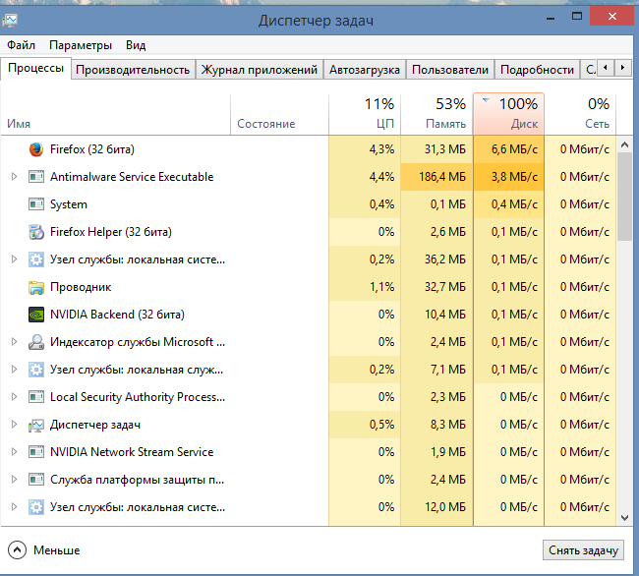This screenshot has width=639, height=576.
Task: Click the Проводник folder icon
Action: point(36,287)
